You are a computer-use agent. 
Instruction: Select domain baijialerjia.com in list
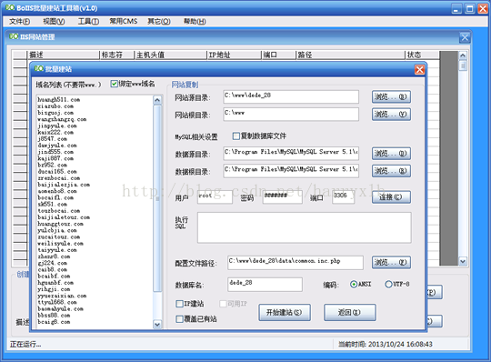(x=64, y=185)
